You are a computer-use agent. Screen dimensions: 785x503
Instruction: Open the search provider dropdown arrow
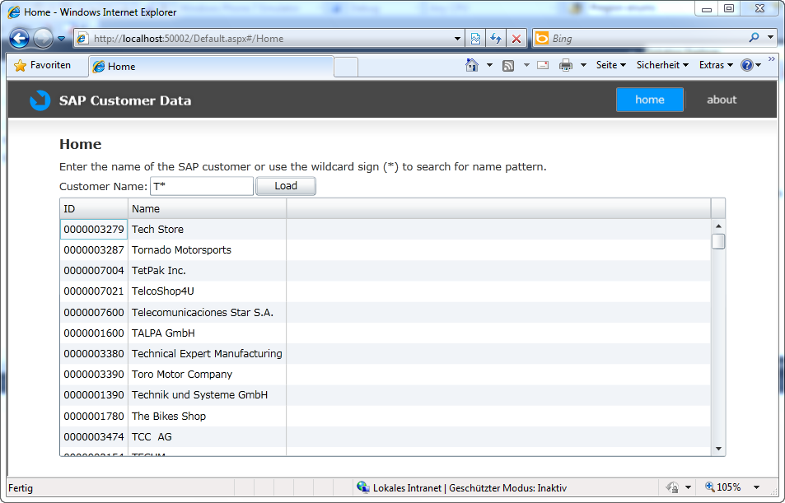(x=770, y=38)
